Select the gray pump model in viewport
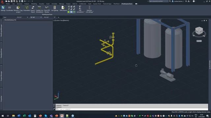This screenshot has height=118, width=211. point(167,75)
